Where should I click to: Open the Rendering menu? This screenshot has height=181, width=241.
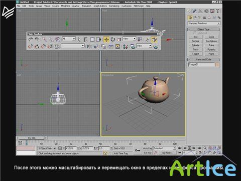coord(114,6)
